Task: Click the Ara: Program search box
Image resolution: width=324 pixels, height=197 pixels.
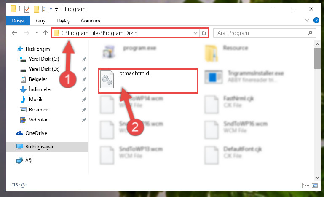Action: coord(264,33)
